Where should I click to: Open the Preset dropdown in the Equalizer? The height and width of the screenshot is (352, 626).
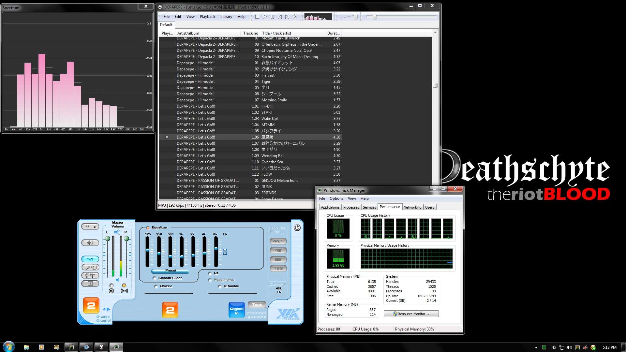click(x=171, y=270)
